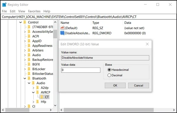Select the Hexadecimal base option
The width and height of the screenshot is (177, 113).
pyautogui.click(x=109, y=70)
